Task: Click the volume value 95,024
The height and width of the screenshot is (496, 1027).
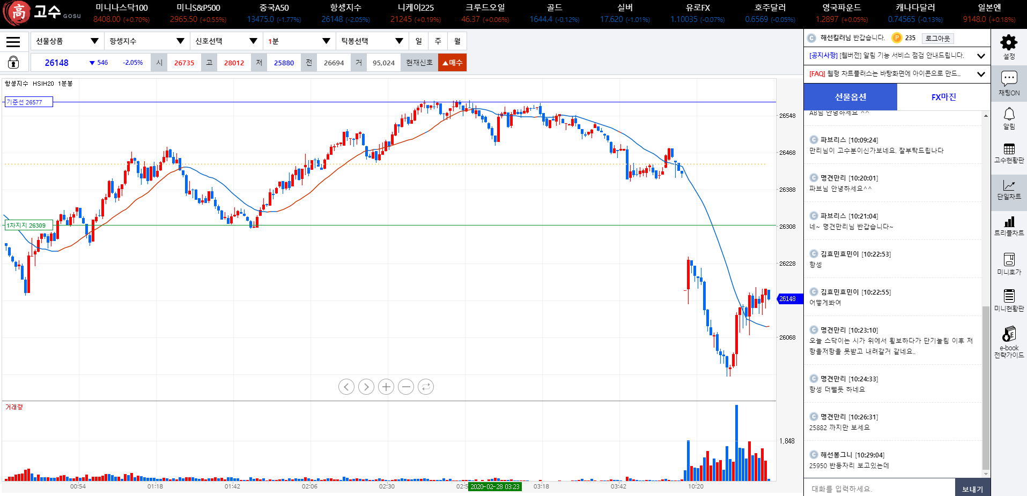Action: [x=384, y=63]
